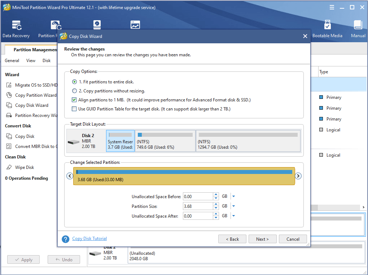Click the Space Analyzer toolbar icon

[135, 25]
